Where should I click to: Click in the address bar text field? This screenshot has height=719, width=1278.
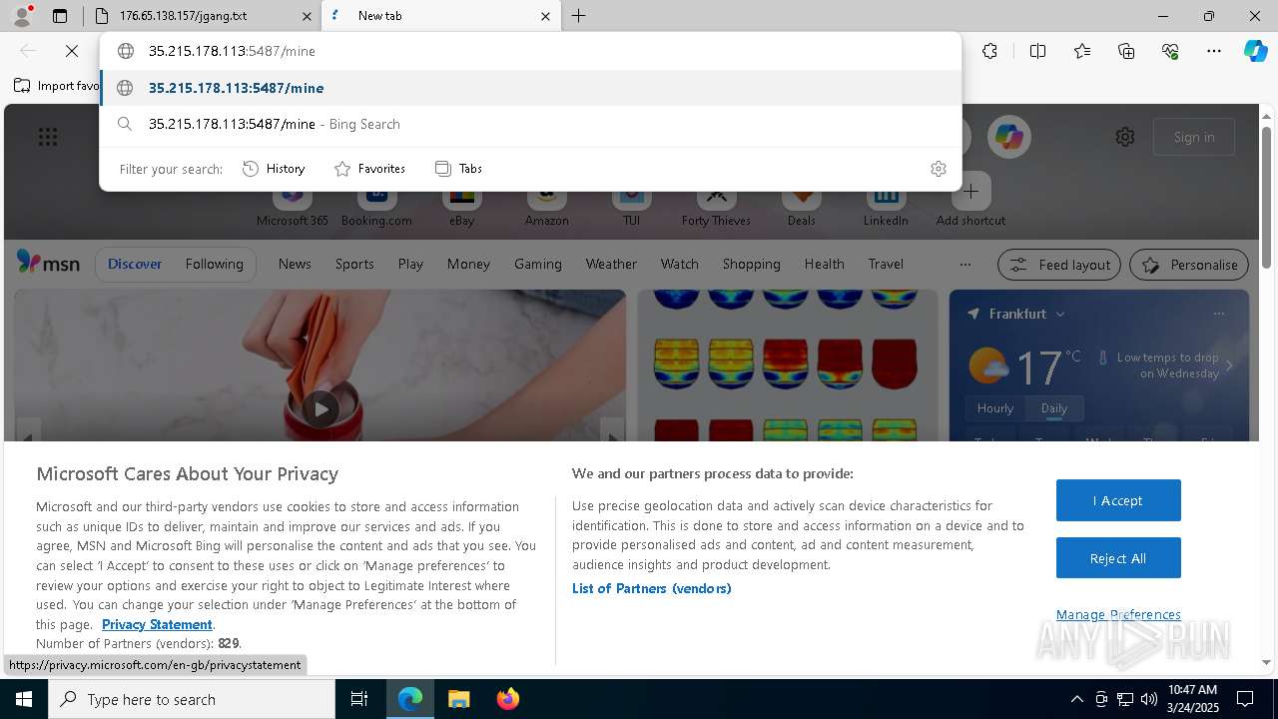pyautogui.click(x=530, y=51)
